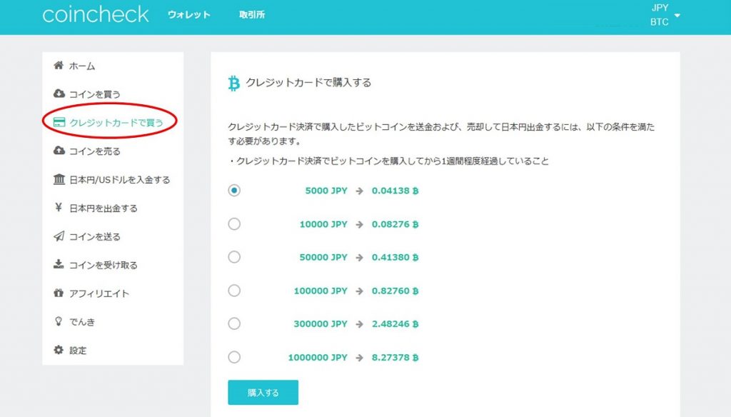The width and height of the screenshot is (731, 417).
Task: Click the cloud icon next to コインを売る
Action: (x=59, y=150)
